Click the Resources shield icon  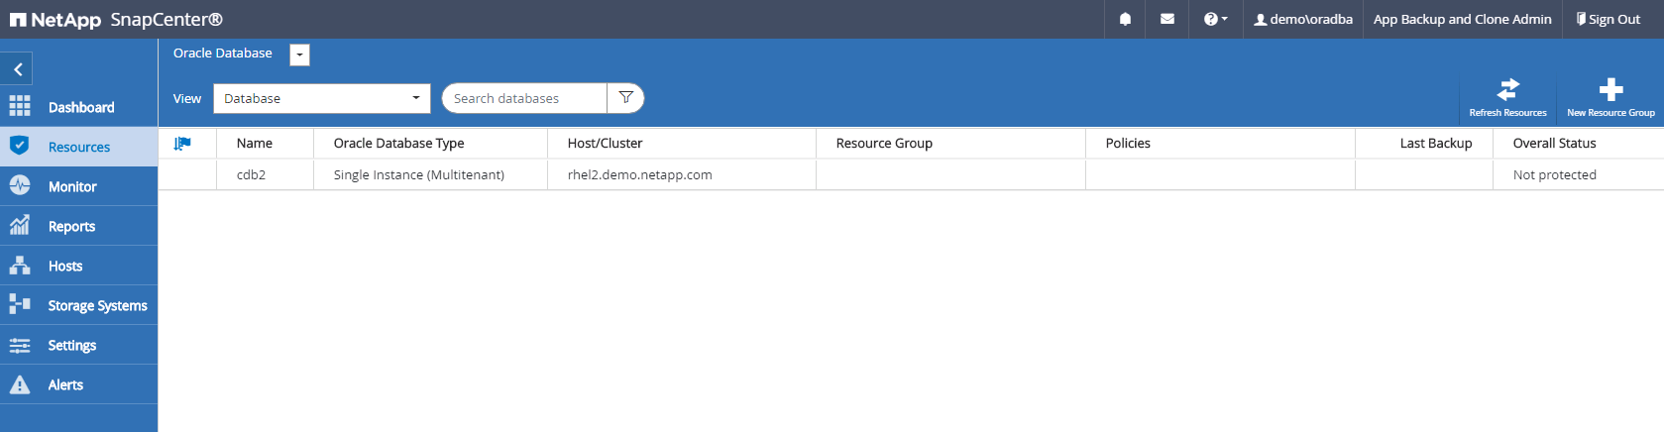20,146
